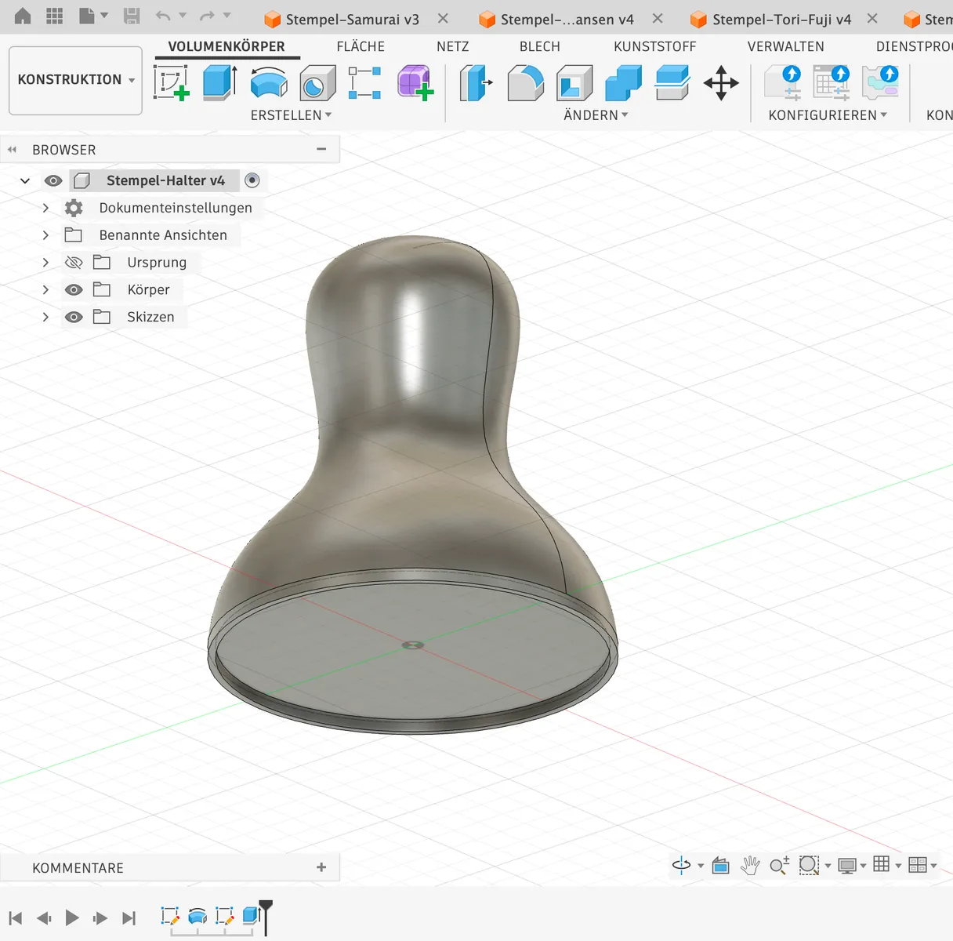Screen dimensions: 953x941
Task: Open the KONFIGURIEREN dropdown menu
Action: 828,115
